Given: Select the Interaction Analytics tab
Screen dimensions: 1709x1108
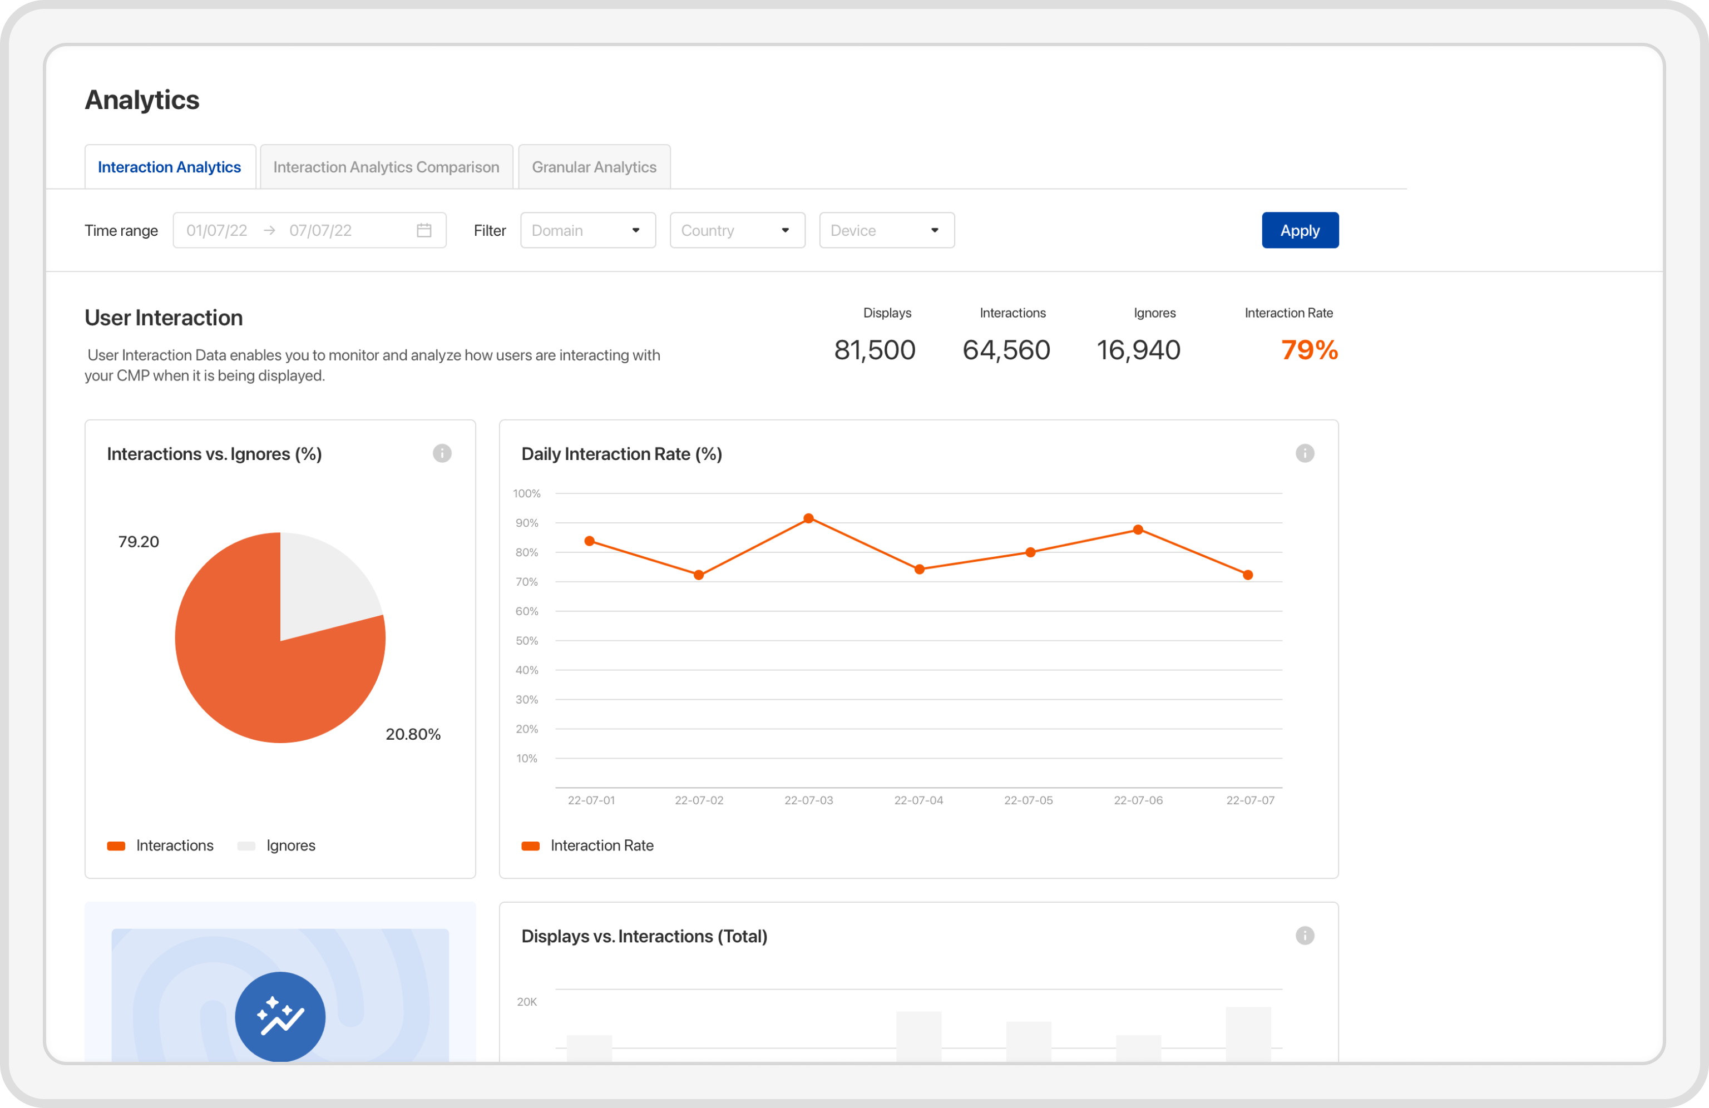Looking at the screenshot, I should point(170,167).
